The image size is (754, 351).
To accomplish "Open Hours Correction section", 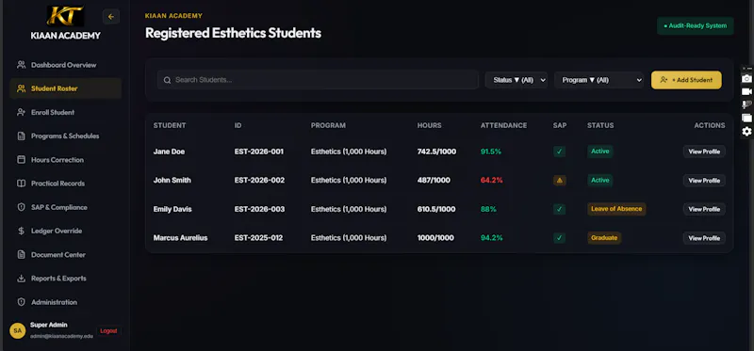I will coord(65,159).
